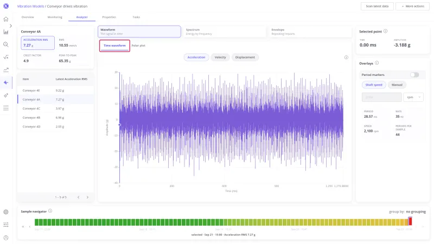Select Conveyor 4D row in the list
Image resolution: width=434 pixels, height=244 pixels.
(x=56, y=127)
